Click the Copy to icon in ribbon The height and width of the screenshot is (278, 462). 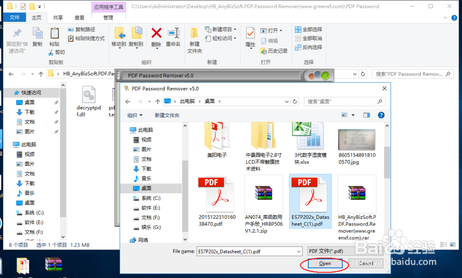click(x=136, y=33)
